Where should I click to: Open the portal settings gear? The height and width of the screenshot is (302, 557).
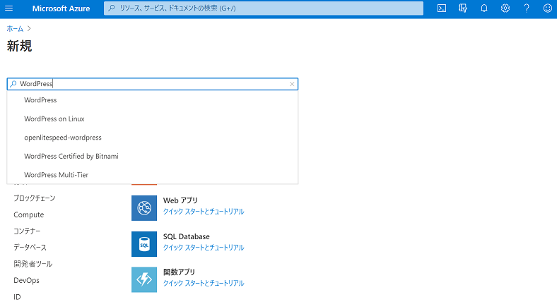[x=505, y=8]
